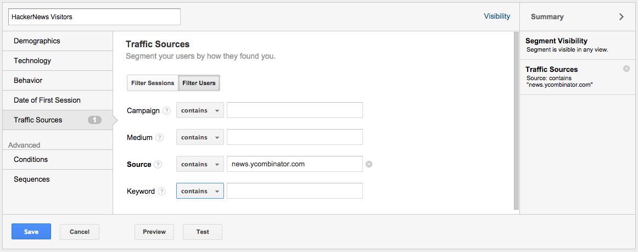Click the vertical scrollbar of the filter panel
The image size is (638, 252).
516,120
